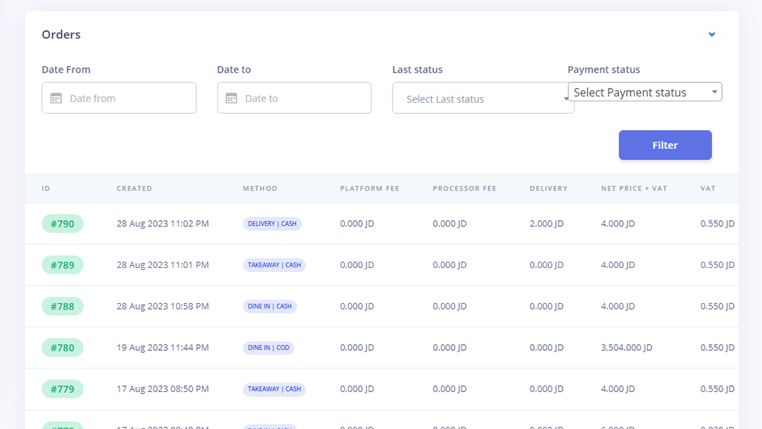Click TAKEAWAY | CASH tag of order #789
The image size is (762, 429).
(274, 265)
